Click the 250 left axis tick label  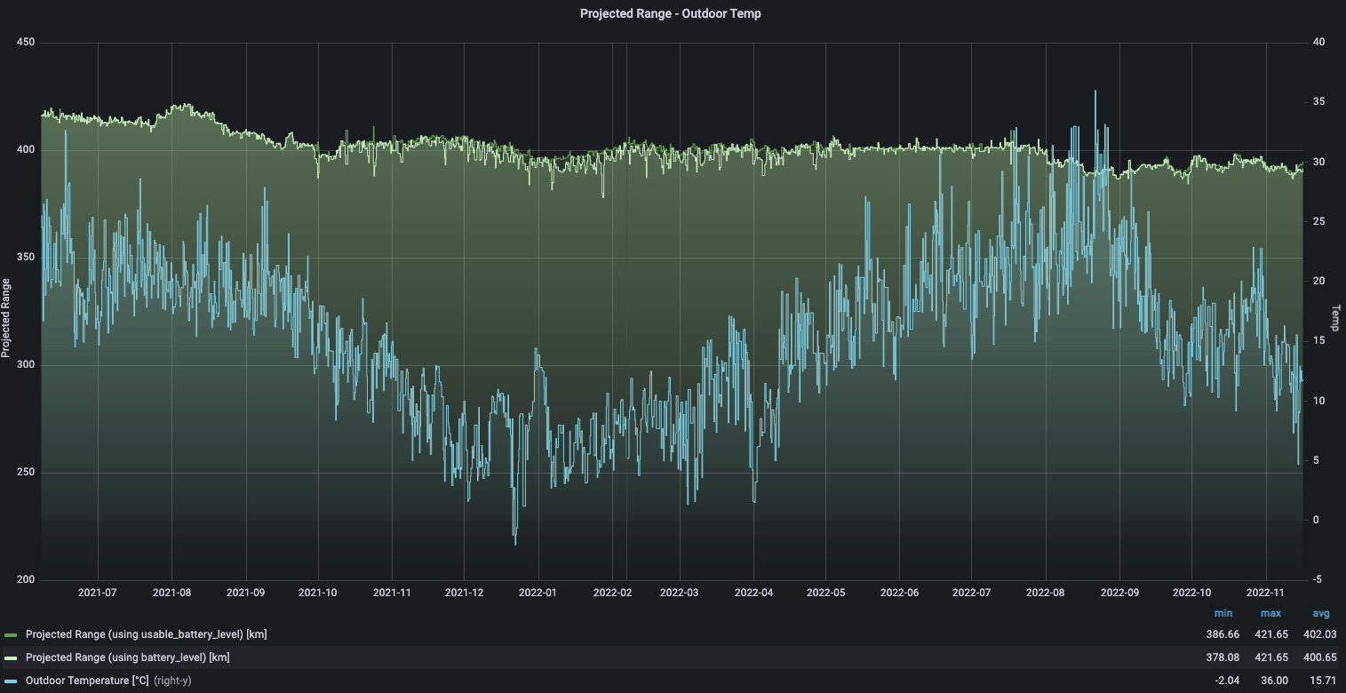[x=26, y=473]
